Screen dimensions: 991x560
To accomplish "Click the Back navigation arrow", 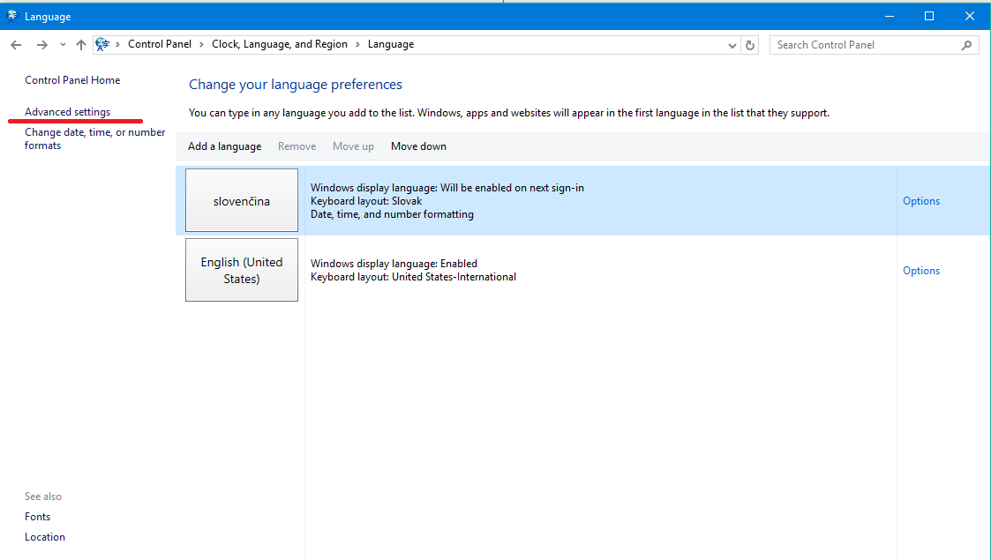I will click(x=16, y=45).
